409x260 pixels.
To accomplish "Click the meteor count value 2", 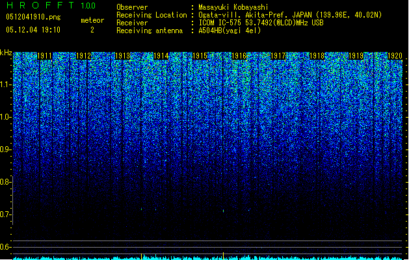I will [92, 30].
